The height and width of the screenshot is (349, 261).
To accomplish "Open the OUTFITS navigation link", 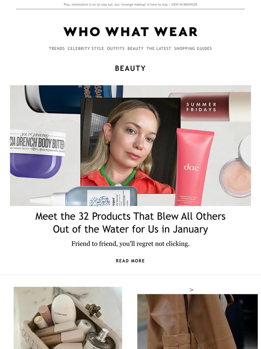I will [x=116, y=49].
